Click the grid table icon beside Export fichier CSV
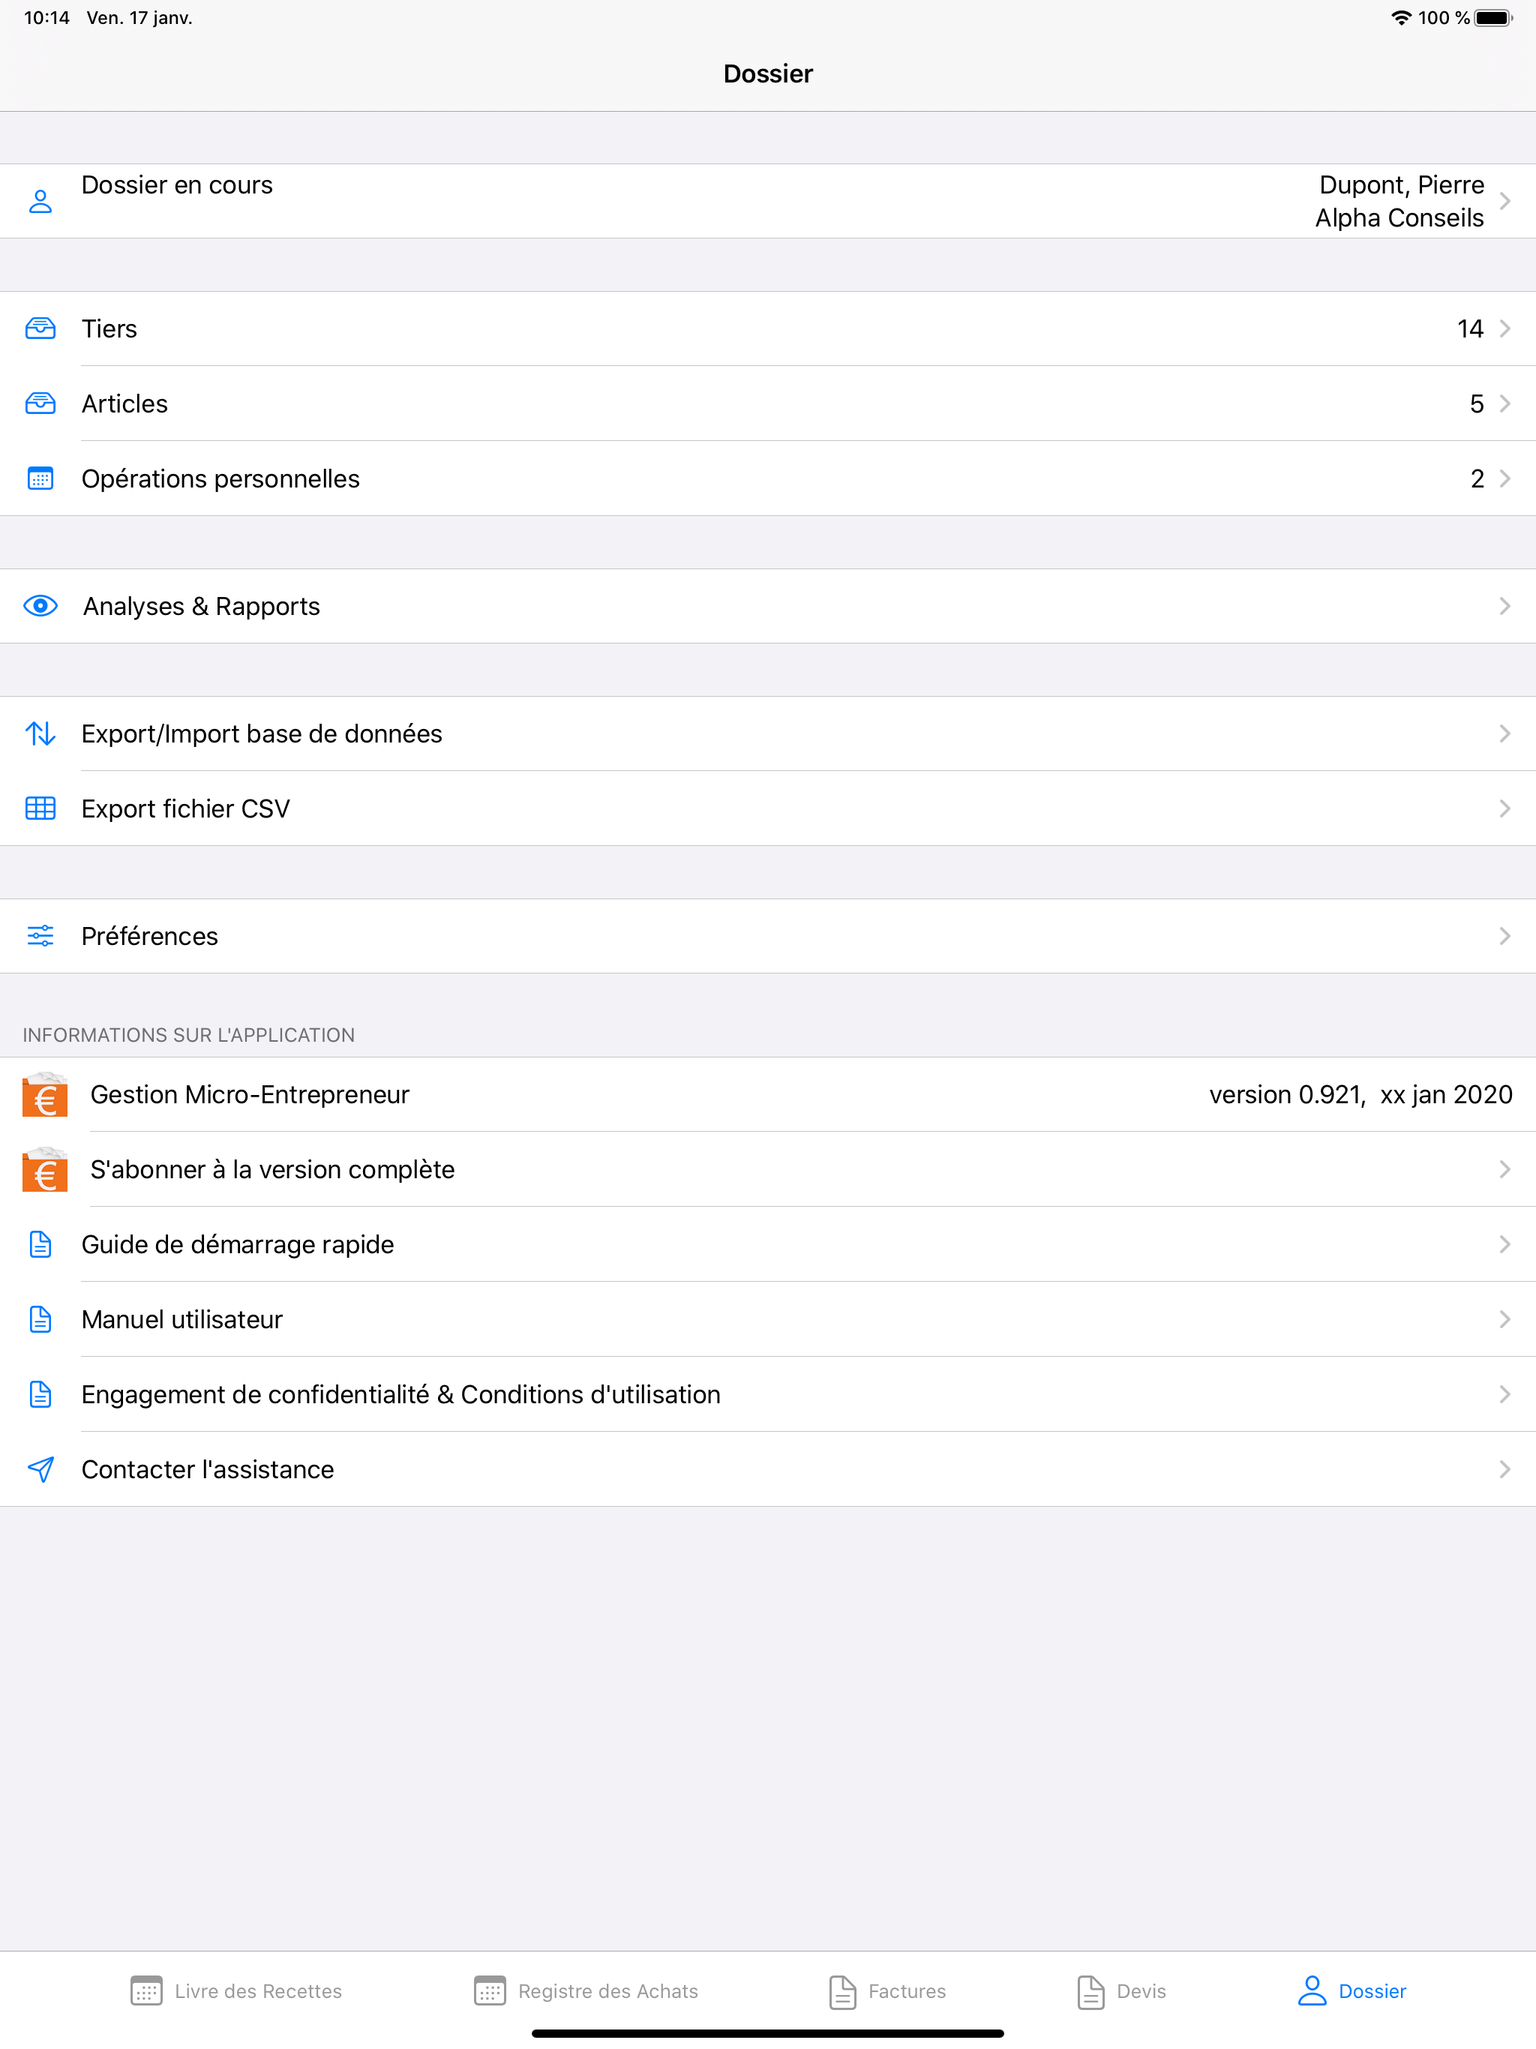 [x=40, y=808]
